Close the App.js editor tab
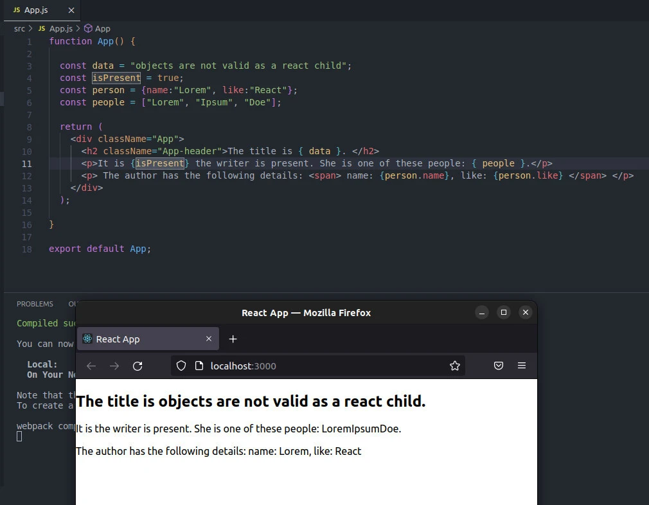The width and height of the screenshot is (649, 505). tap(71, 10)
